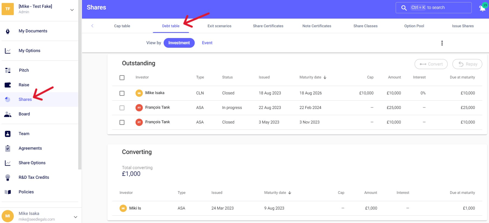Sort Outstanding table by Maturity date arrow

(x=325, y=77)
